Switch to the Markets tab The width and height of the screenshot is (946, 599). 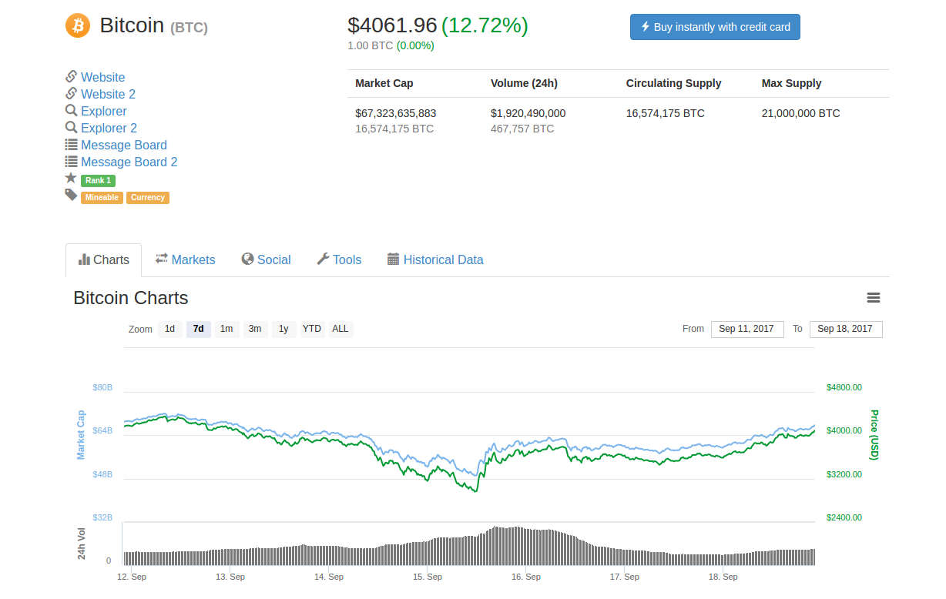click(x=185, y=260)
